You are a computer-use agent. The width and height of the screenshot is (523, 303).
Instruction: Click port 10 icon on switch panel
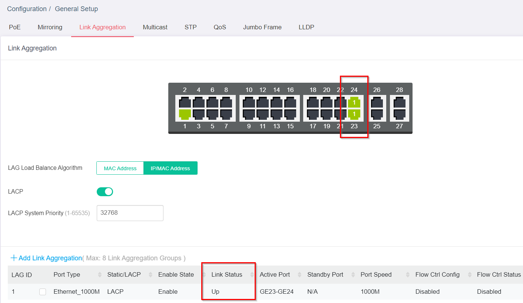click(x=249, y=102)
